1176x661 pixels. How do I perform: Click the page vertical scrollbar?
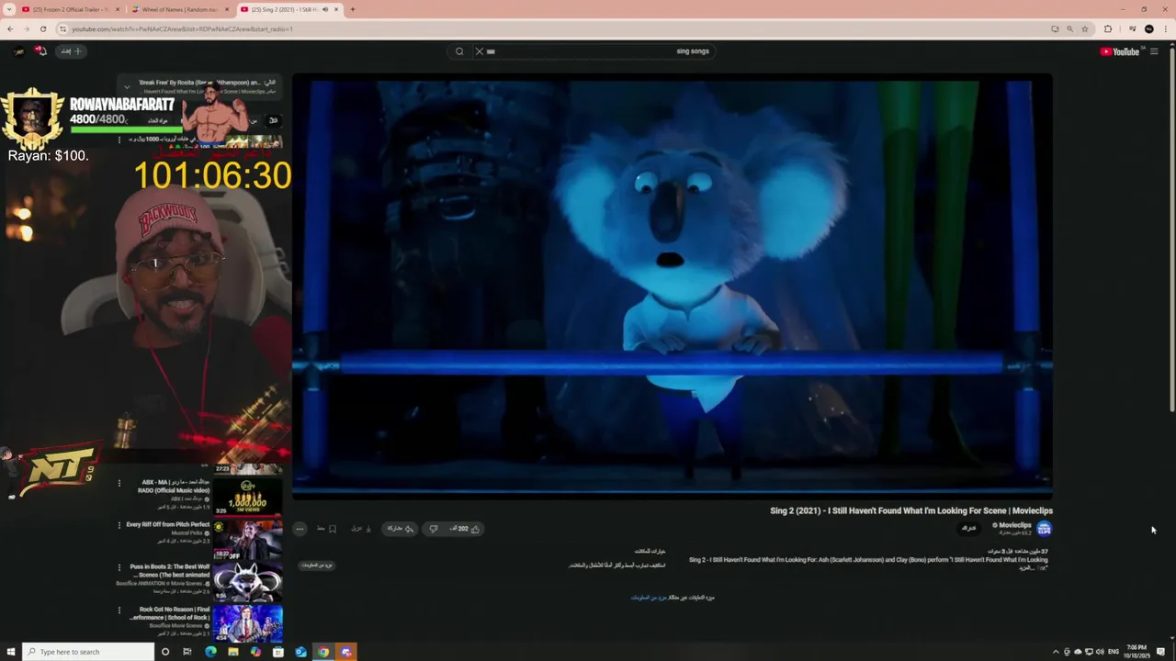(1171, 230)
